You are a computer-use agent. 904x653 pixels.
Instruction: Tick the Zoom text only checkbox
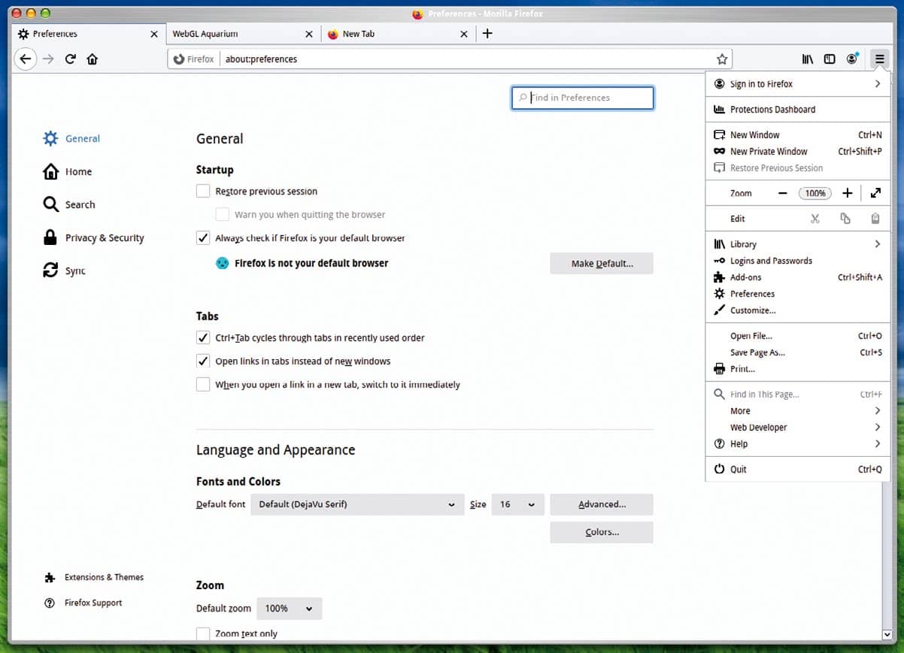[203, 633]
